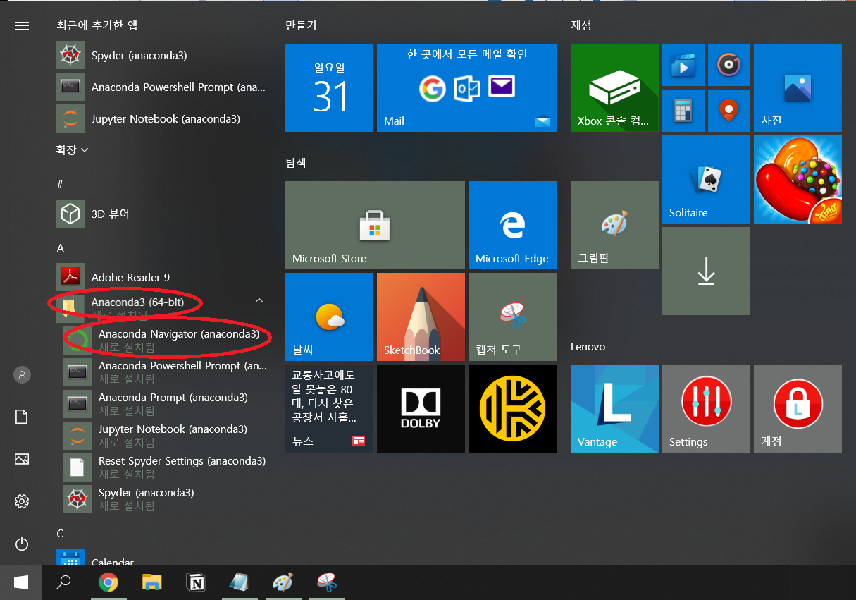
Task: Launch Anaconda Navigator (anaconda3)
Action: (x=166, y=340)
